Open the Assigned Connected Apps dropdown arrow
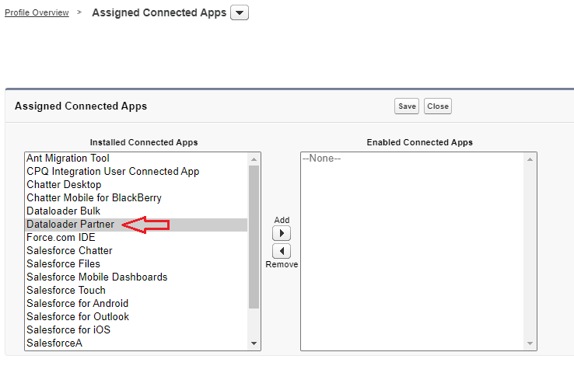574x373 pixels. (x=240, y=12)
